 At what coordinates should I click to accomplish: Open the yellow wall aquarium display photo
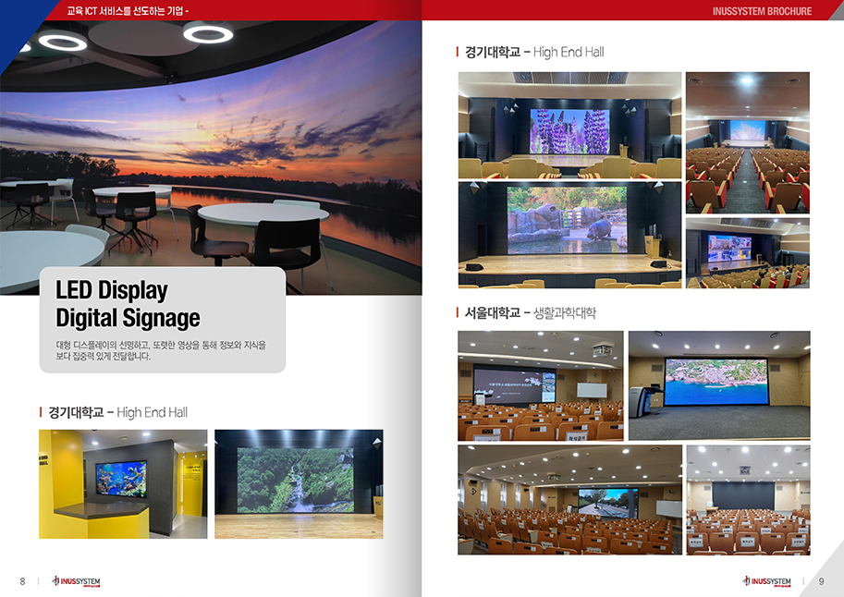pyautogui.click(x=122, y=483)
